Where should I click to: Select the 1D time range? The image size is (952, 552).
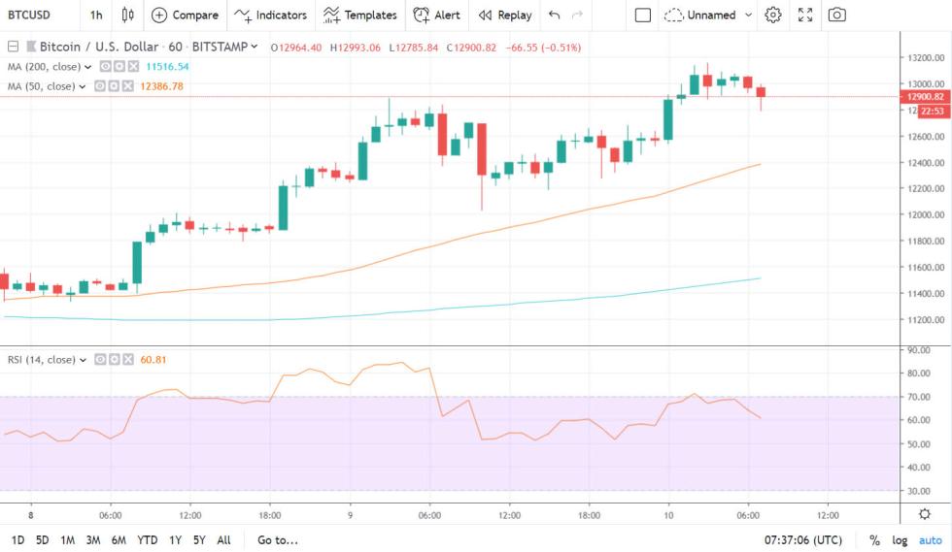pyautogui.click(x=18, y=540)
